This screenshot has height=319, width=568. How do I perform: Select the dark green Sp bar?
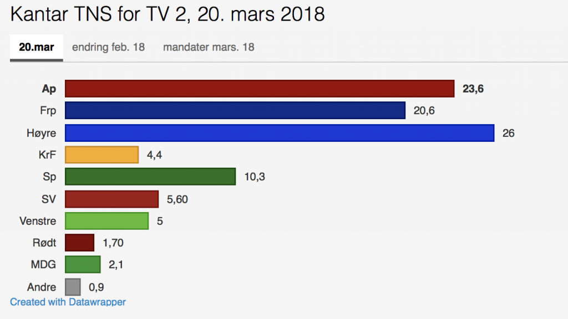click(x=150, y=177)
